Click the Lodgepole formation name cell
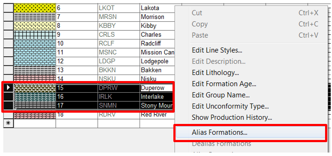This screenshot has width=332, height=156. click(157, 62)
